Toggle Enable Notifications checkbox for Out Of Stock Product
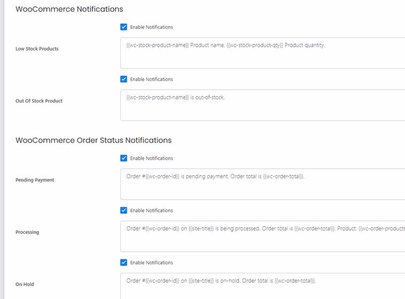 (x=124, y=79)
